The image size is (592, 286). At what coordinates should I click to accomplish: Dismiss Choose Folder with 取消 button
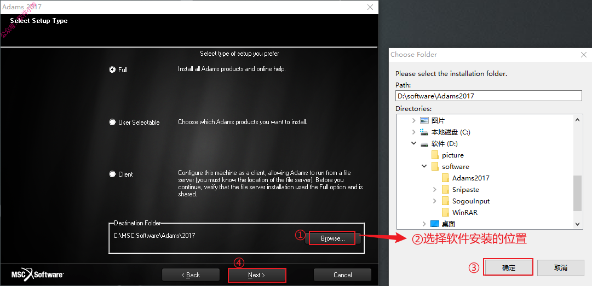tap(561, 267)
